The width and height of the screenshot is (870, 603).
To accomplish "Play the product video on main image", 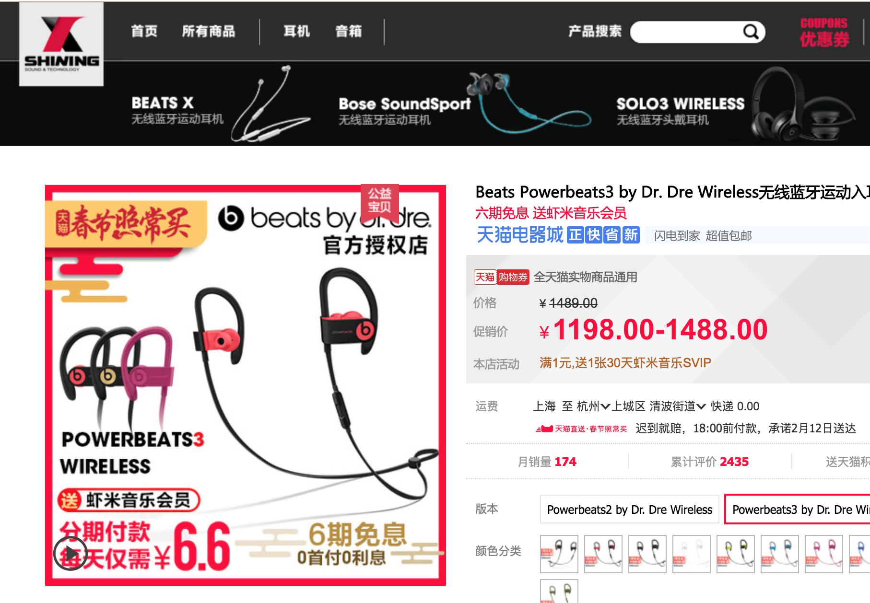I will [71, 554].
